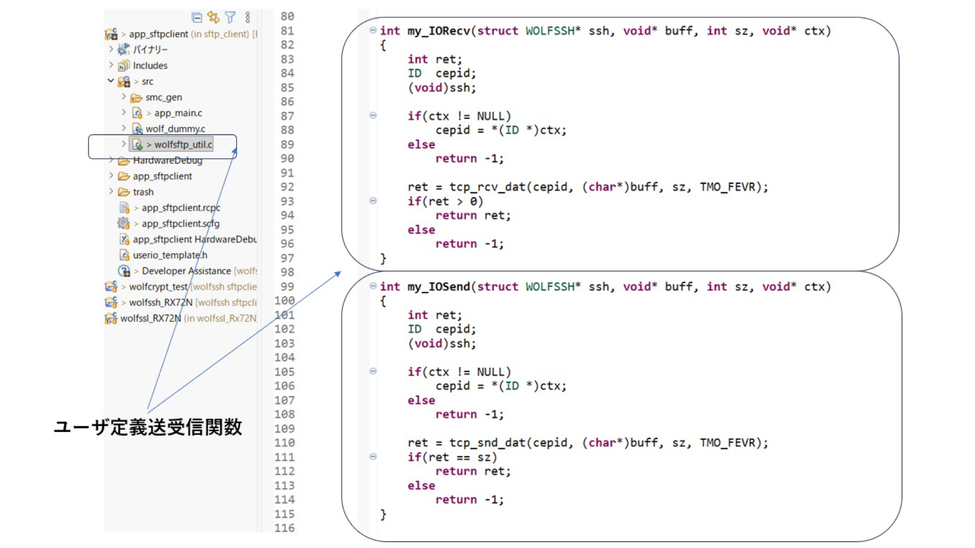
Task: Select wolfsftp_util.c in the tree
Action: click(x=183, y=145)
